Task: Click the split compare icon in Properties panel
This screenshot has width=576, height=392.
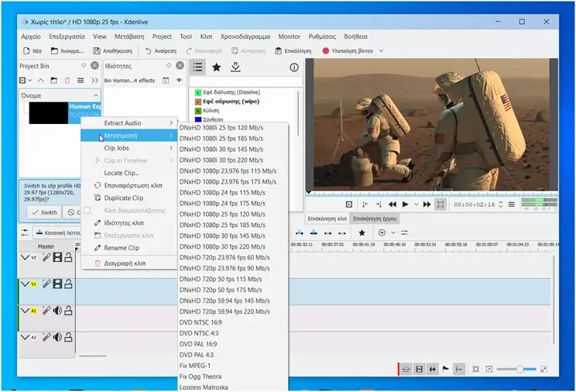Action: 166,81
